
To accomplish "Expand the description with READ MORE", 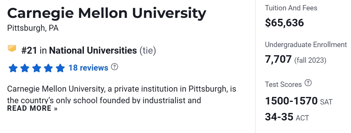I will pos(32,109).
